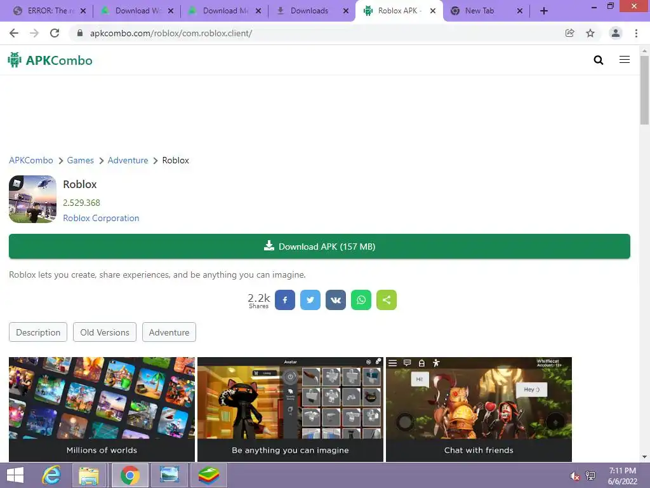Click the muted volume tray icon
Viewport: 650px width, 488px height.
(574, 476)
